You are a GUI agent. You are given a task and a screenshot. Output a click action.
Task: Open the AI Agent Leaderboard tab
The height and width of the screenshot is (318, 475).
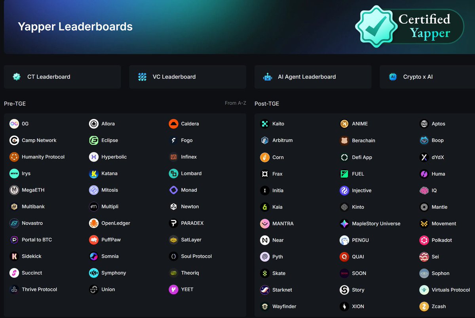(x=313, y=77)
